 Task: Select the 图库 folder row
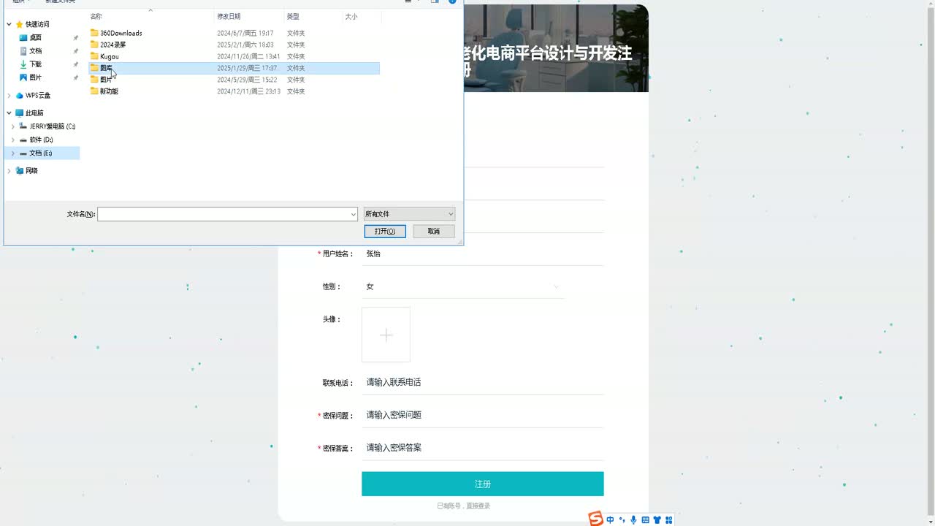click(234, 68)
